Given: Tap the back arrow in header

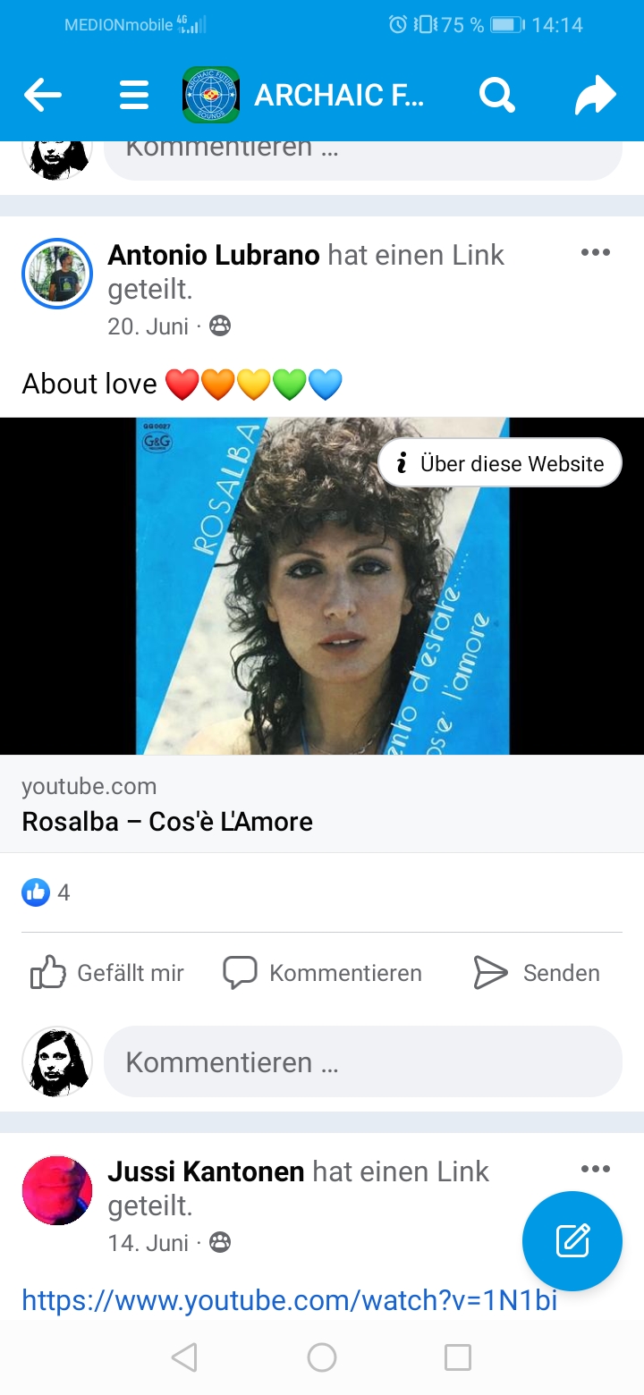Looking at the screenshot, I should click(x=43, y=95).
